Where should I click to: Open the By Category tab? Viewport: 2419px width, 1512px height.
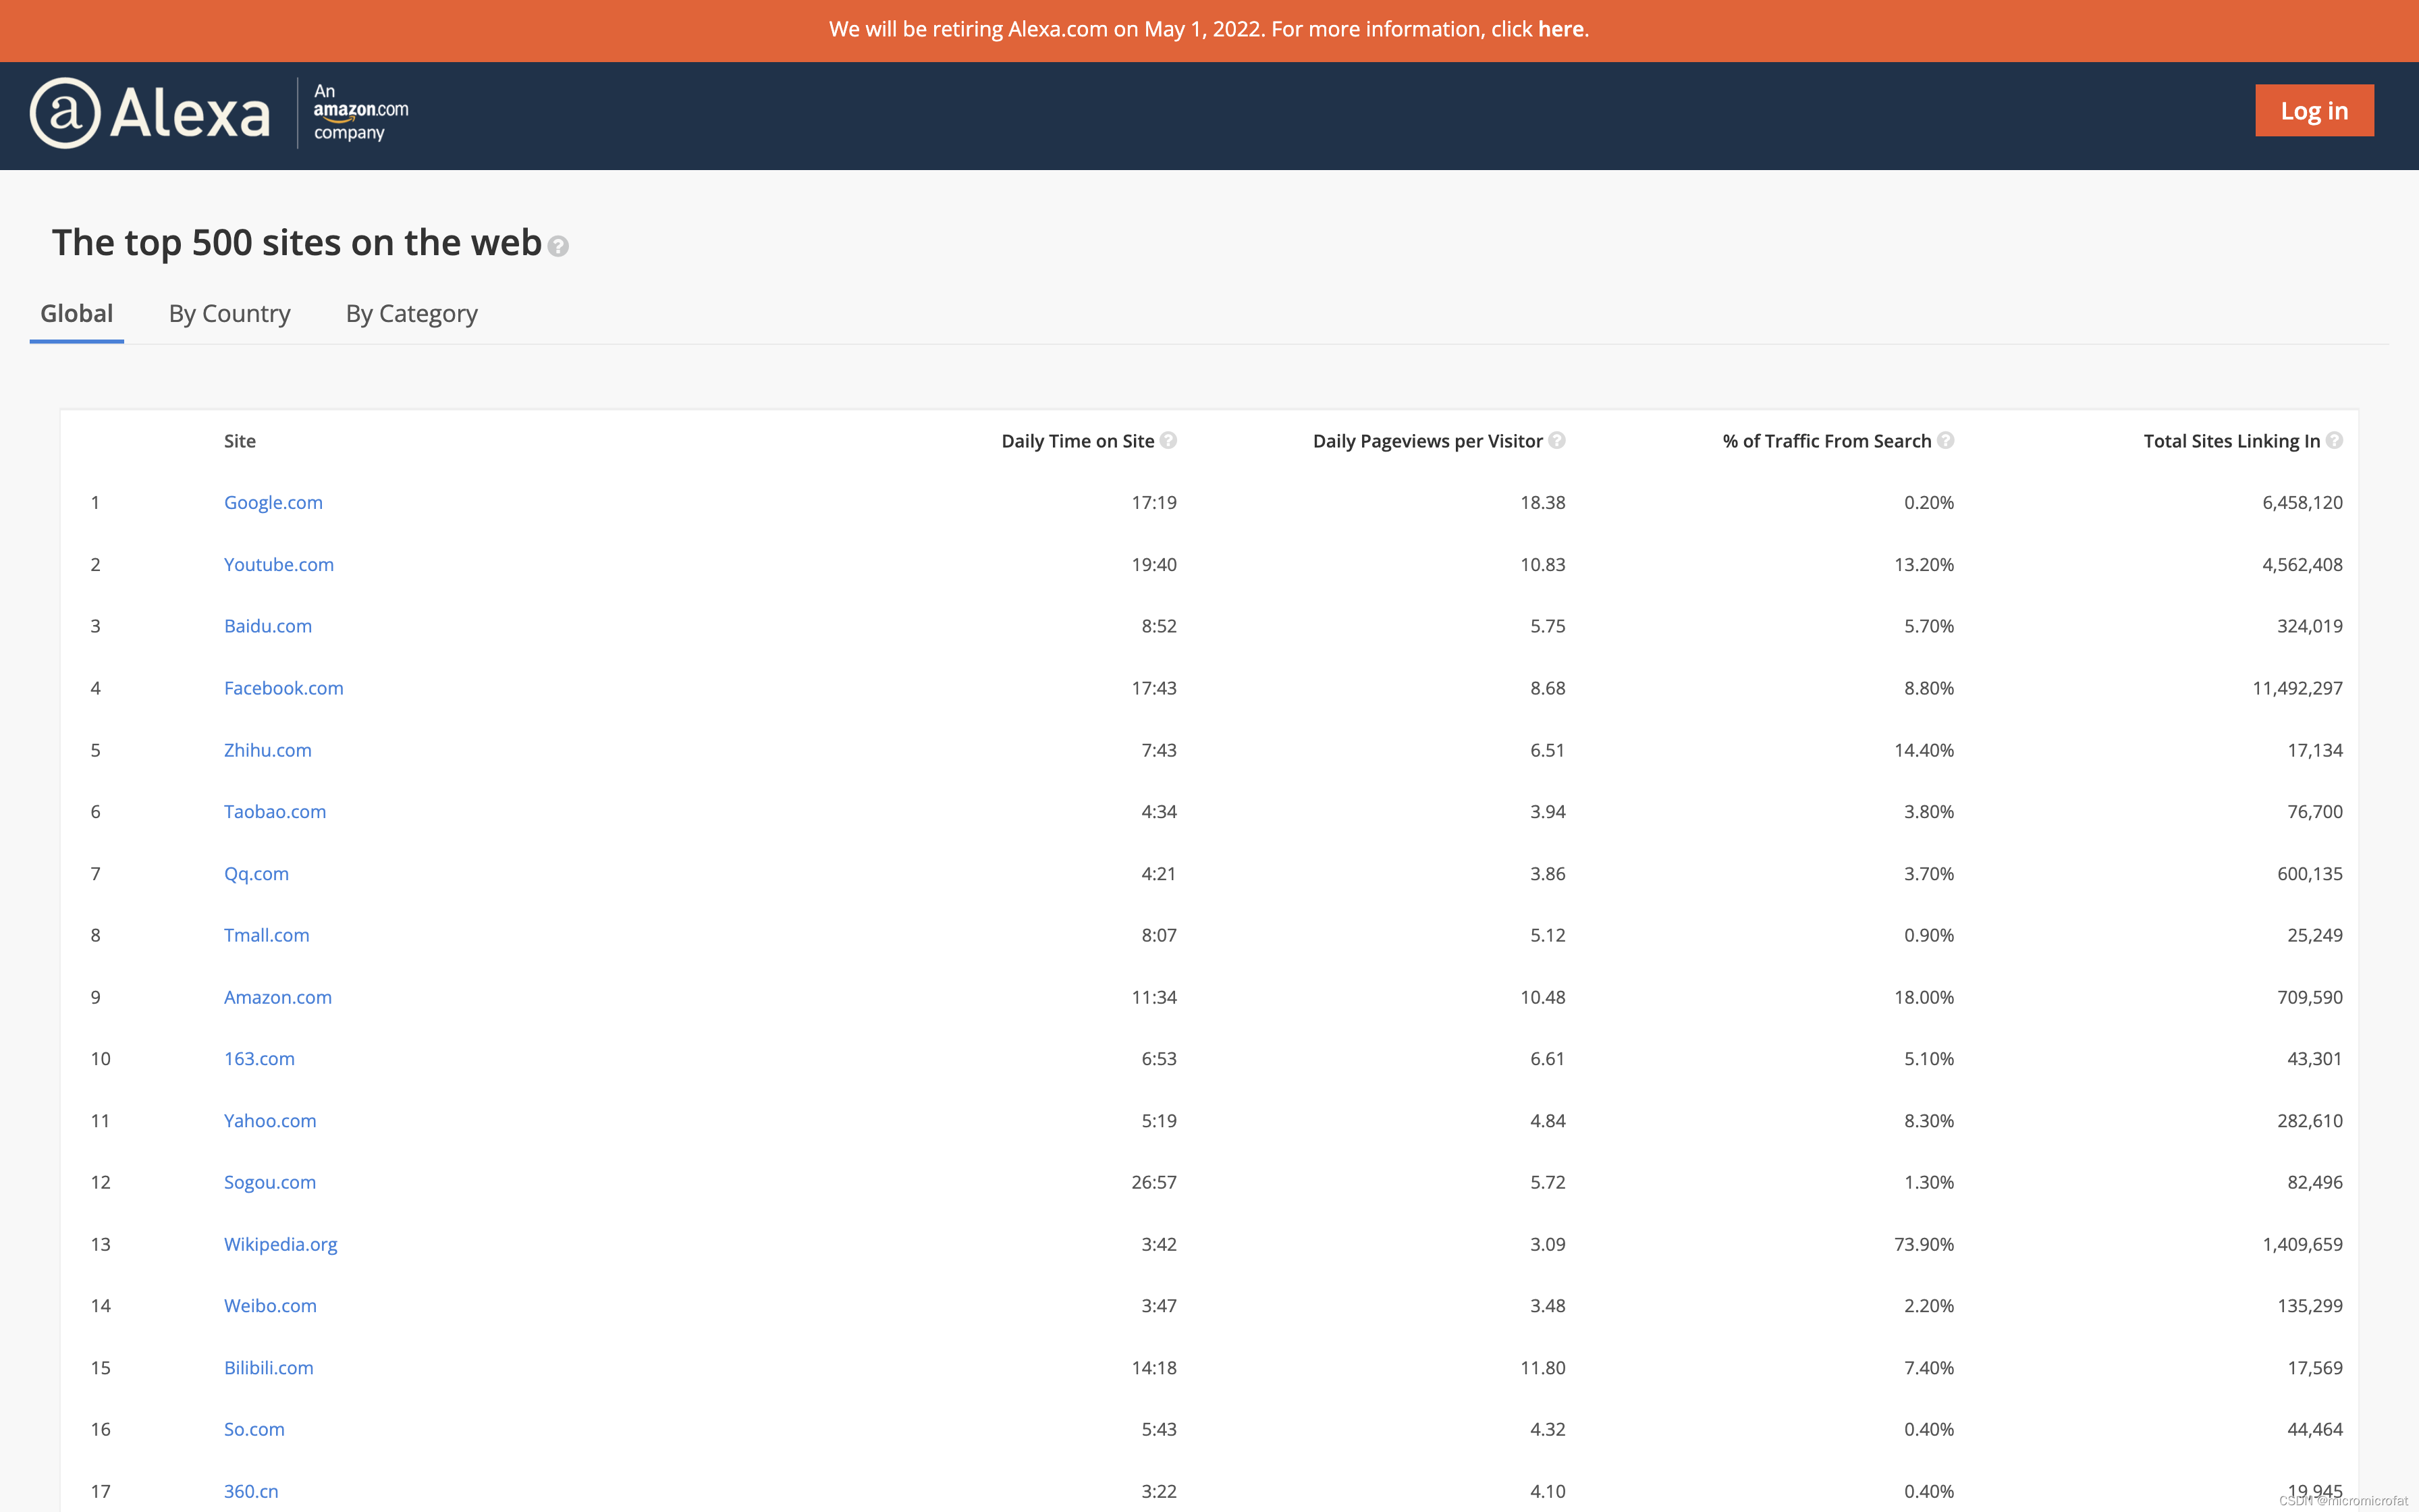pos(412,314)
